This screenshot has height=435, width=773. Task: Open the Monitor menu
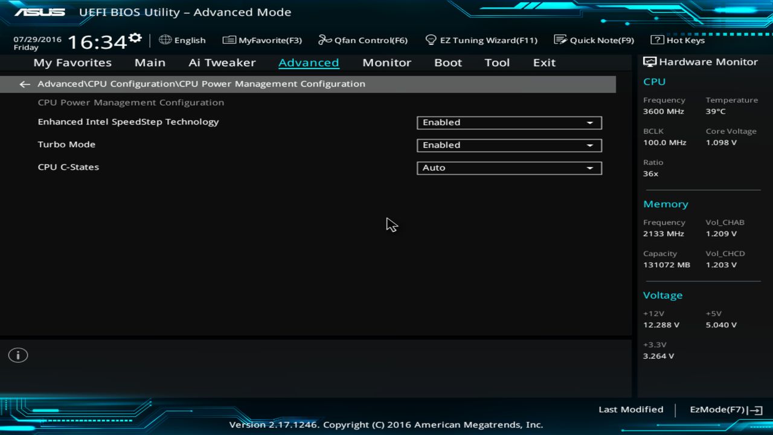tap(386, 62)
